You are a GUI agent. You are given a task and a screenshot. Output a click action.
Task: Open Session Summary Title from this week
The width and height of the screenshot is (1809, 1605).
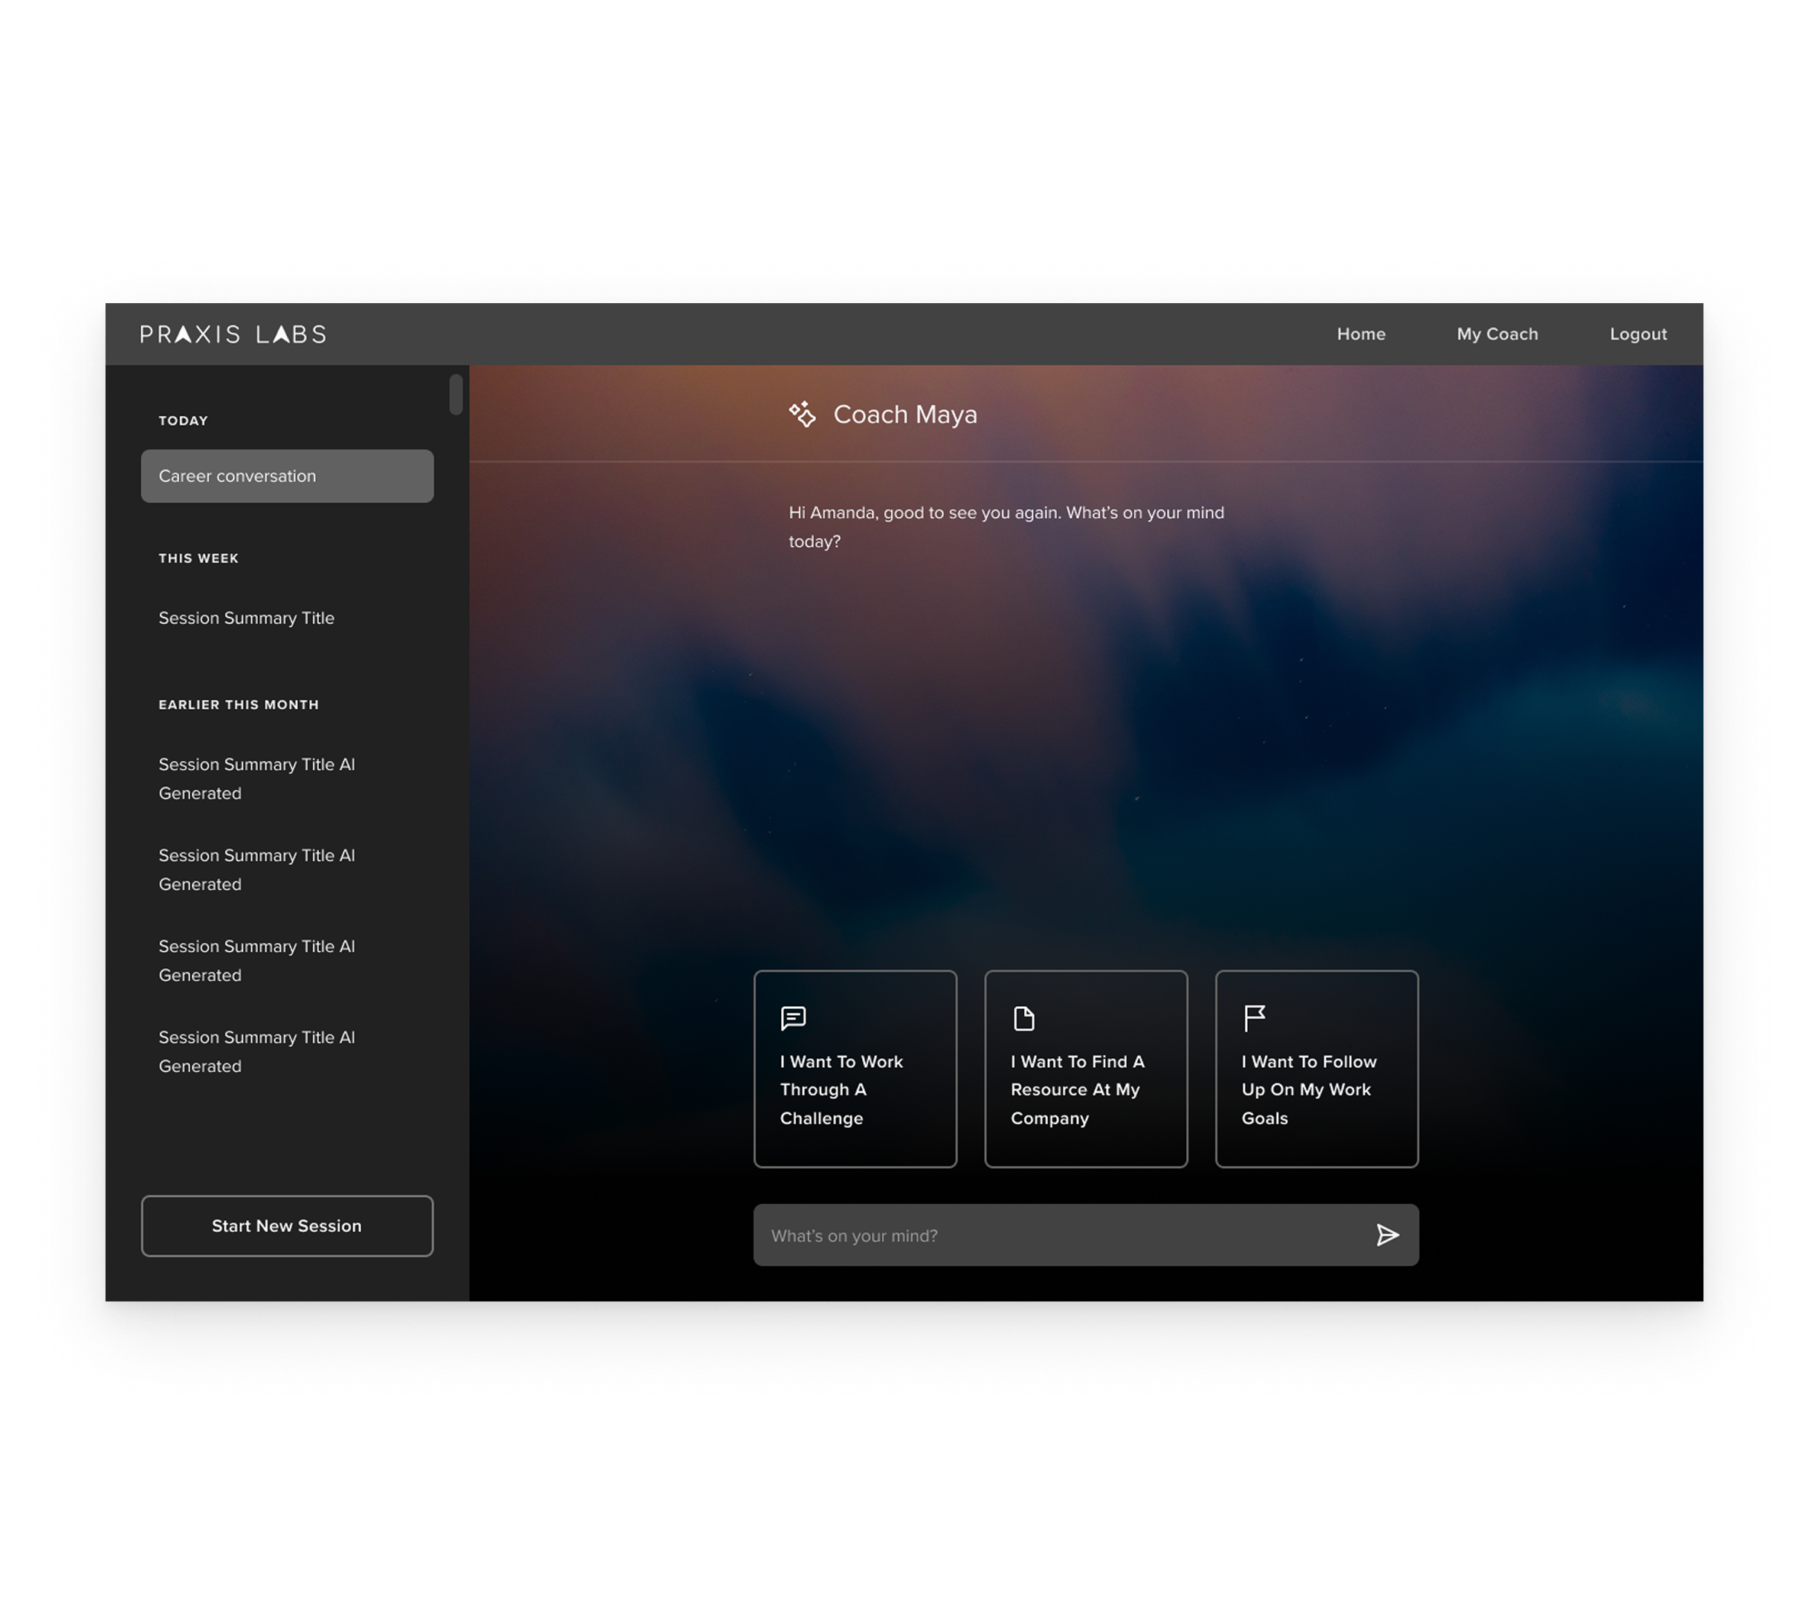[x=246, y=618]
